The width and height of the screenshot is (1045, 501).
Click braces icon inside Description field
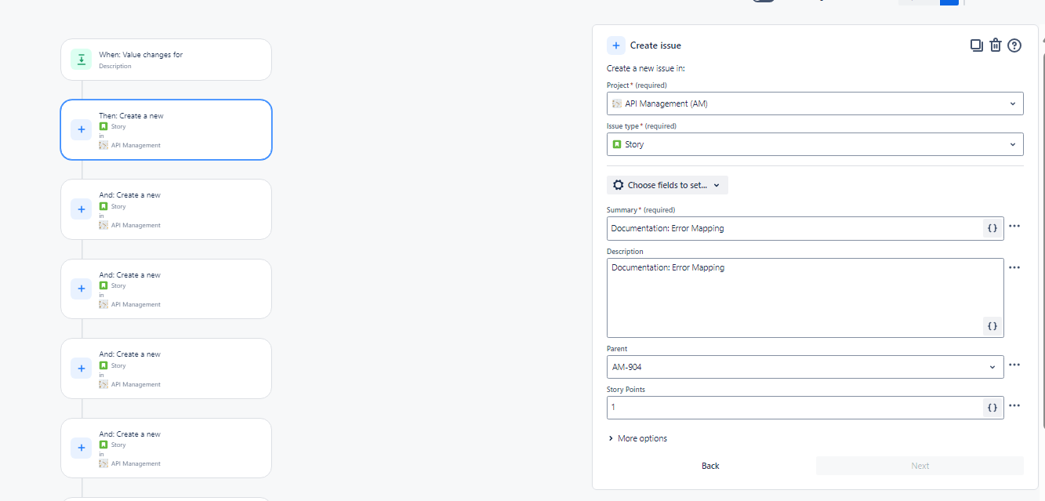992,326
